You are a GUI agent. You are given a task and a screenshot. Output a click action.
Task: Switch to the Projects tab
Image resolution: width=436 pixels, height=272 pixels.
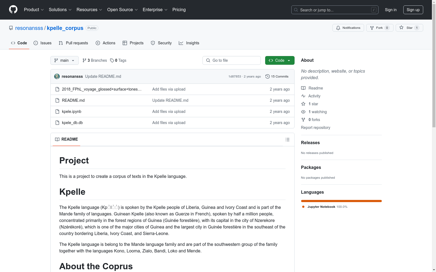133,43
